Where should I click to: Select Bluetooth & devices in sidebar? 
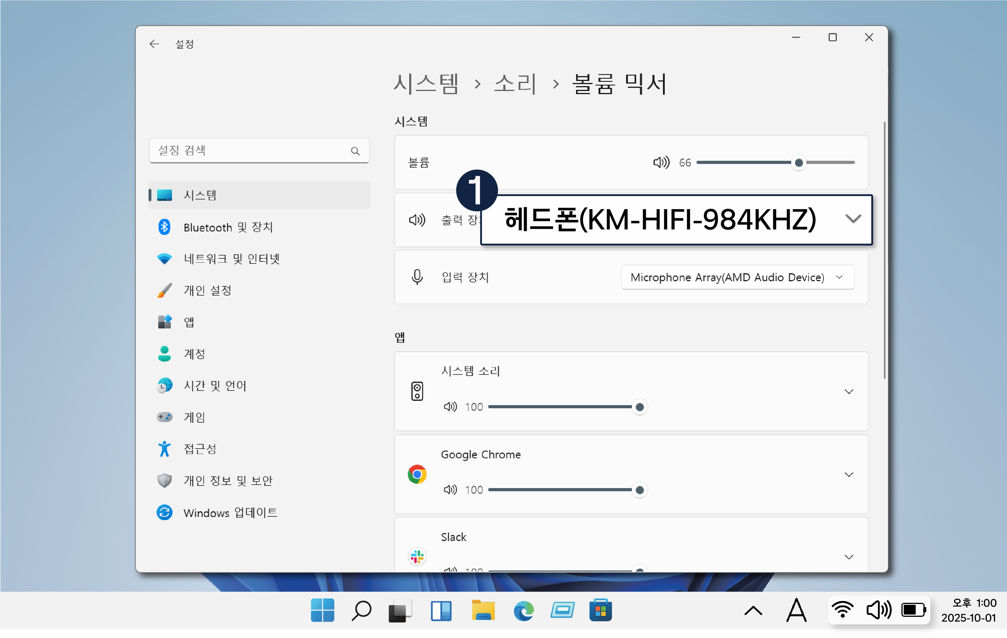coord(228,227)
